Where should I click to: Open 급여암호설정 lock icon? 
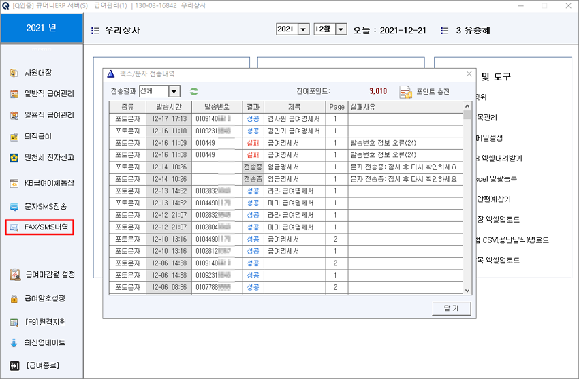point(14,299)
